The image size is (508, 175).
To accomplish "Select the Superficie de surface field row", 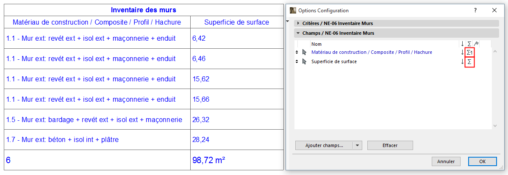I will (334, 62).
